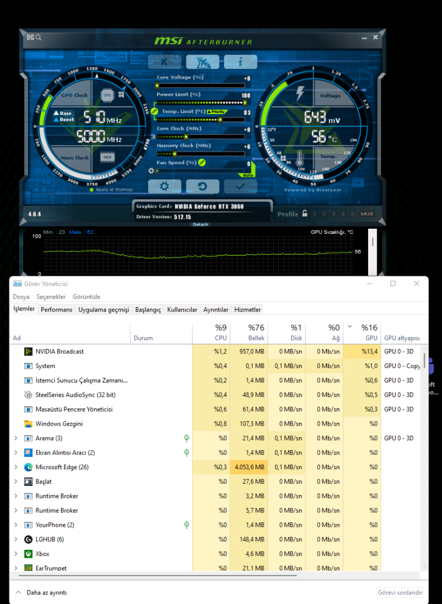Open the Afterburner information button
This screenshot has width=442, height=604.
[240, 62]
